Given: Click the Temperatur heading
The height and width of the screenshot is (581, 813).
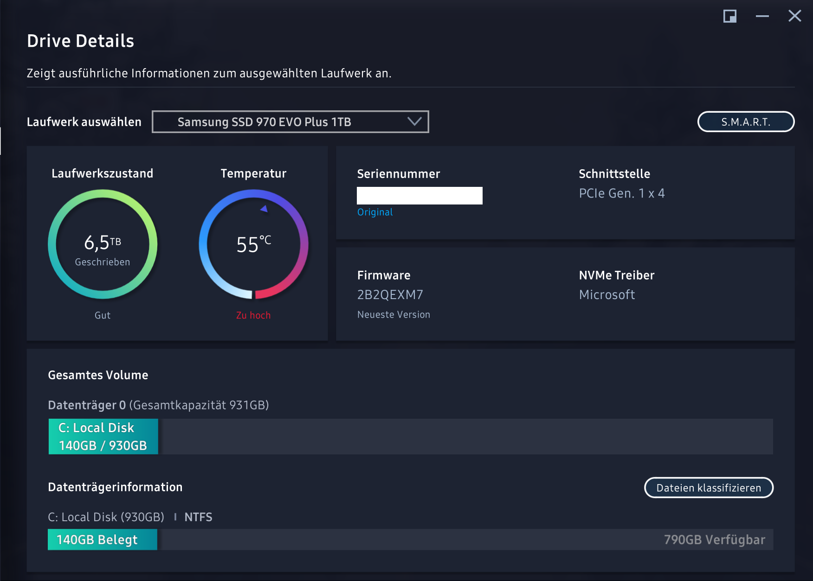Looking at the screenshot, I should pyautogui.click(x=253, y=173).
